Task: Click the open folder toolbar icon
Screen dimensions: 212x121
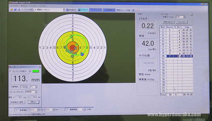Action: click(12, 10)
